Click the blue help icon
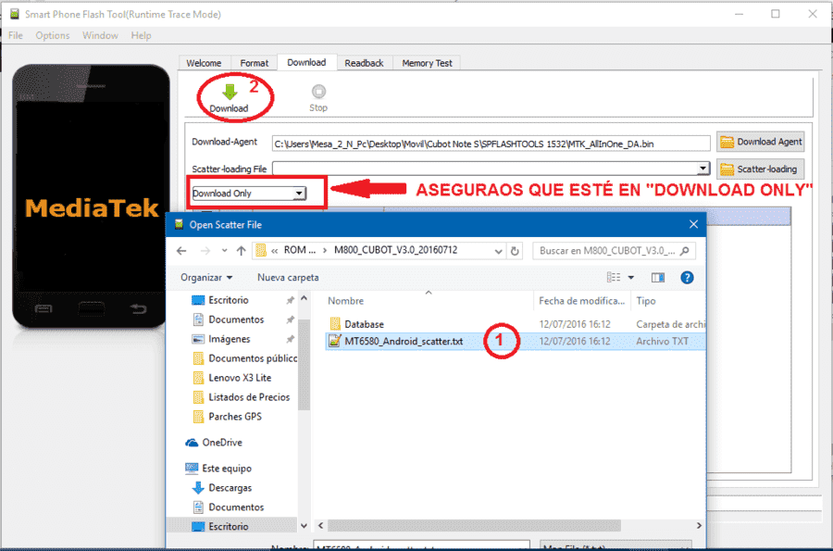This screenshot has height=551, width=833. 687,278
